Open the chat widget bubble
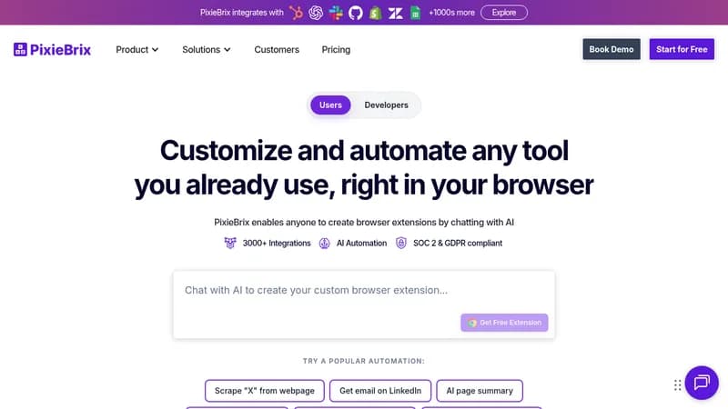 (x=702, y=383)
